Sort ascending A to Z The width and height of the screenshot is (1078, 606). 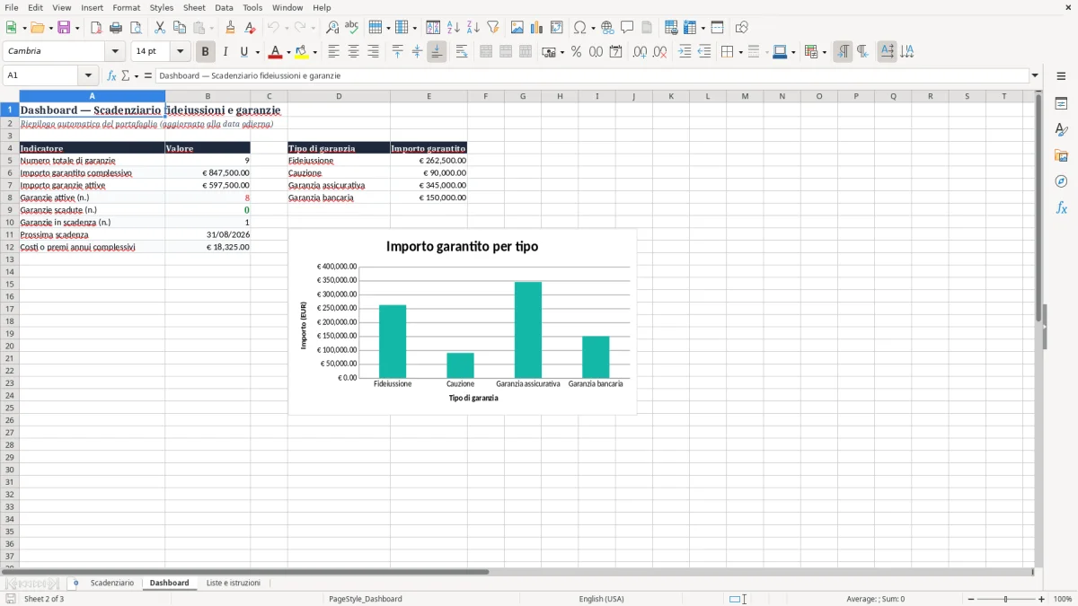(x=454, y=28)
